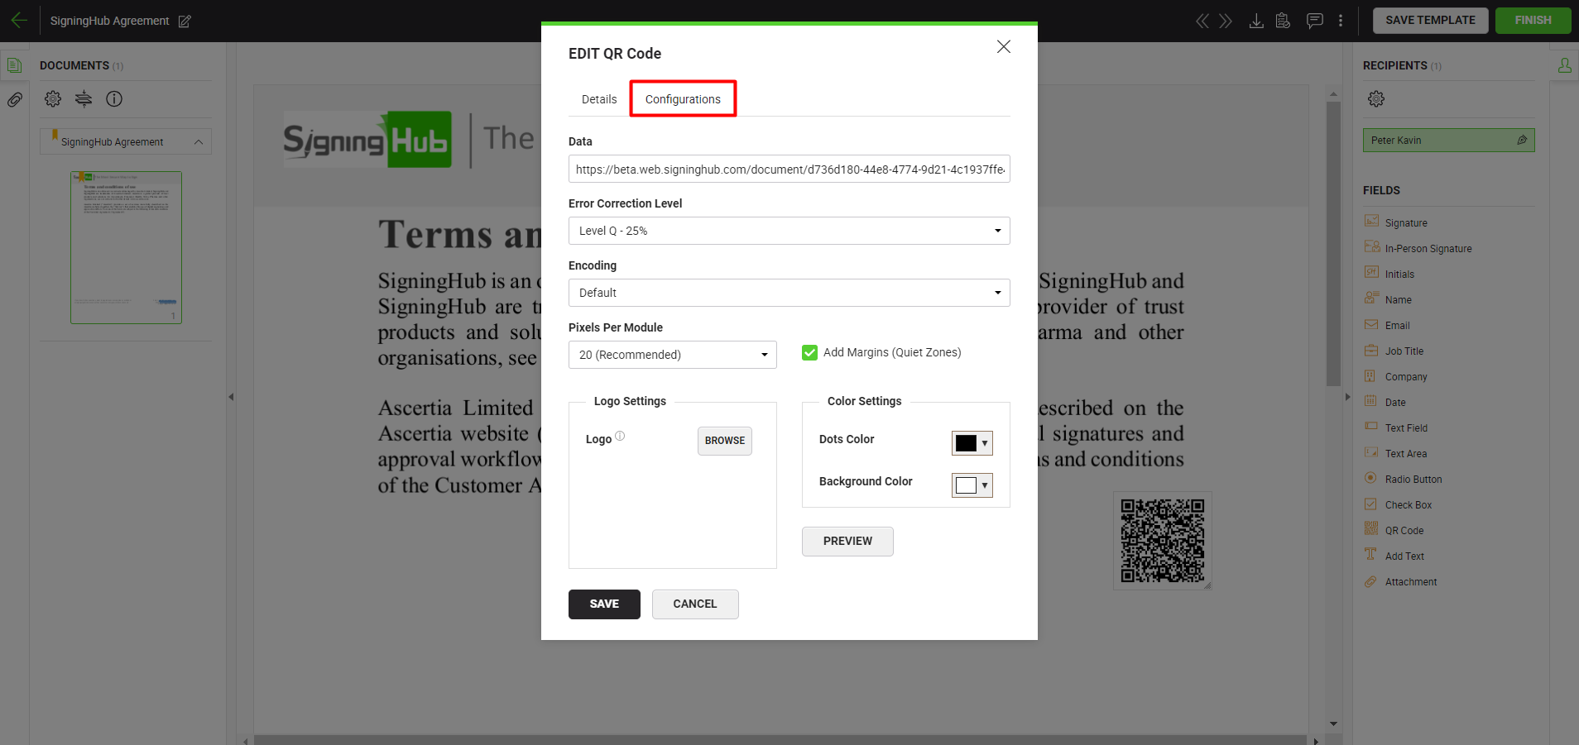Viewport: 1579px width, 745px height.
Task: Click the PREVIEW button
Action: point(847,542)
